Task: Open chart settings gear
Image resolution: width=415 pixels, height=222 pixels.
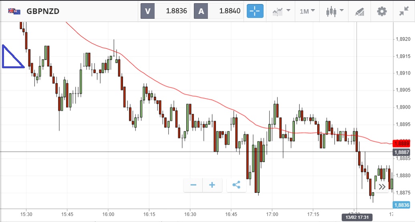Action: (382, 11)
